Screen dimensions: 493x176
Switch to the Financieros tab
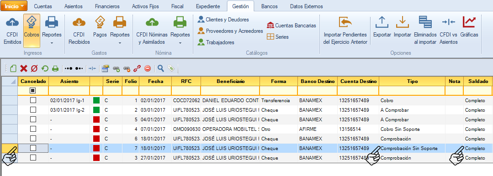pyautogui.click(x=107, y=6)
